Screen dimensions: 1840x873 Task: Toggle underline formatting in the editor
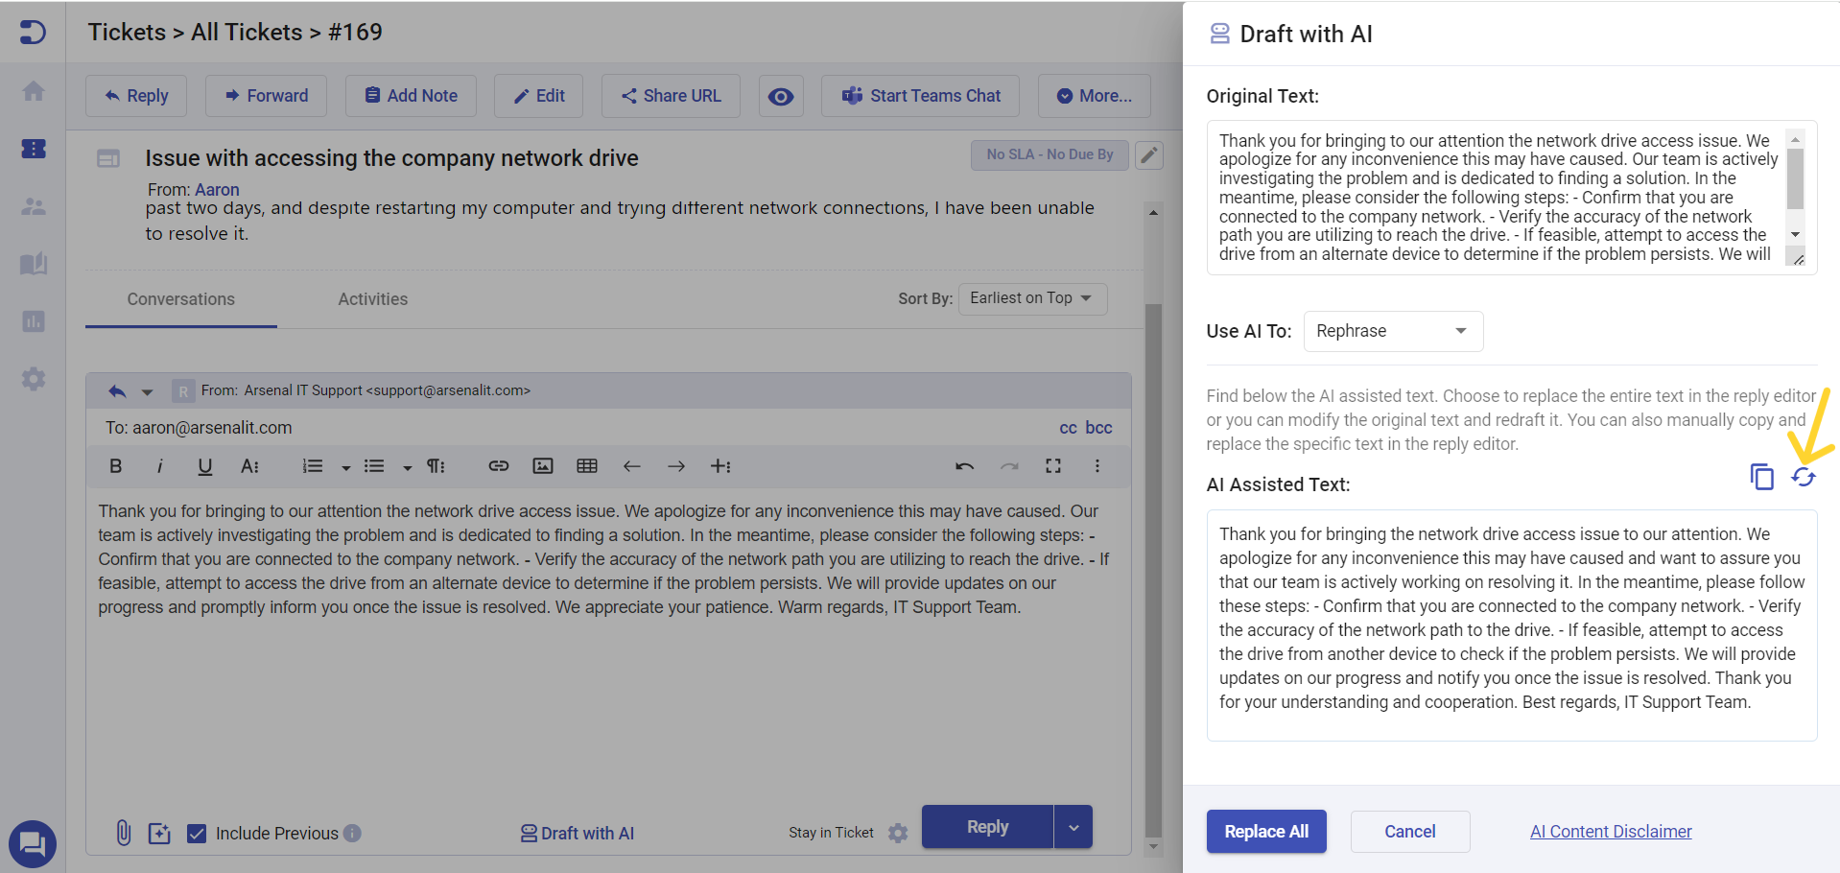coord(204,466)
